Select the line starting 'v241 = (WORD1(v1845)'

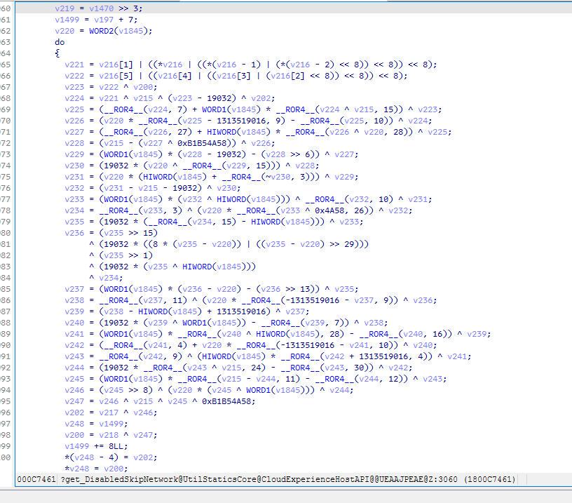coord(278,334)
